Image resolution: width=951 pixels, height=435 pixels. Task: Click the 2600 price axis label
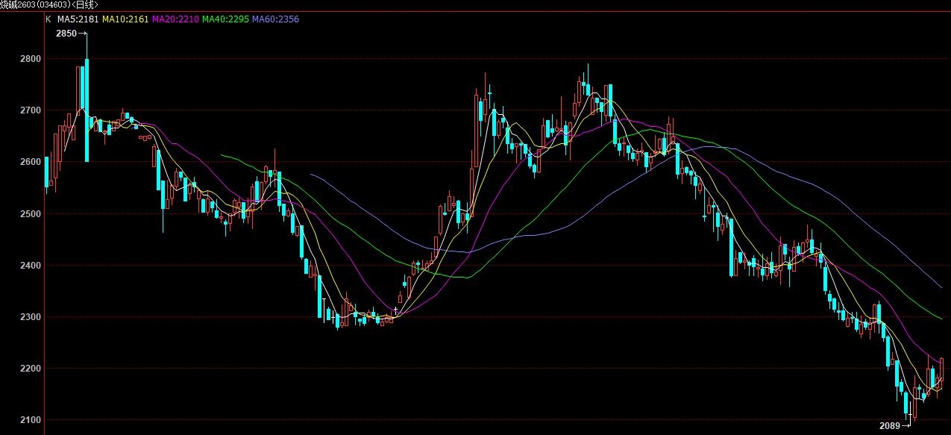(x=31, y=162)
